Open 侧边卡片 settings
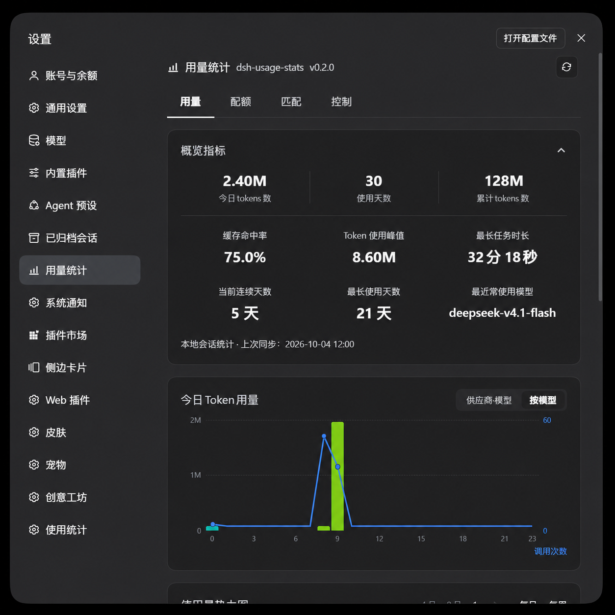 (80, 367)
